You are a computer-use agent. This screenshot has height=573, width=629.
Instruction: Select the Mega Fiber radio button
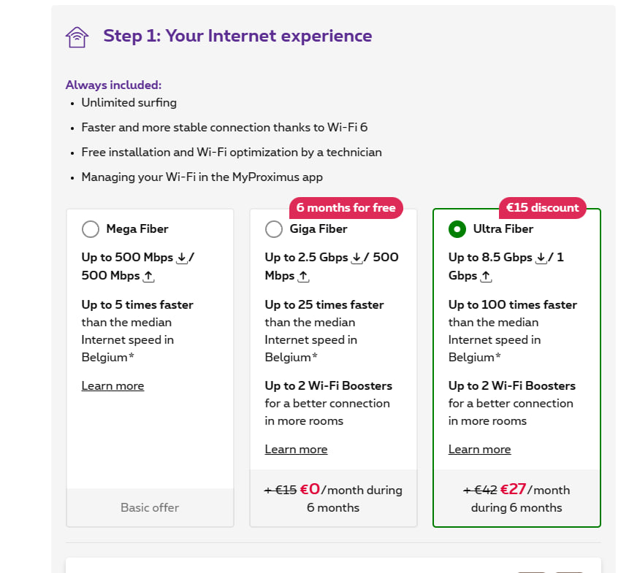point(91,229)
